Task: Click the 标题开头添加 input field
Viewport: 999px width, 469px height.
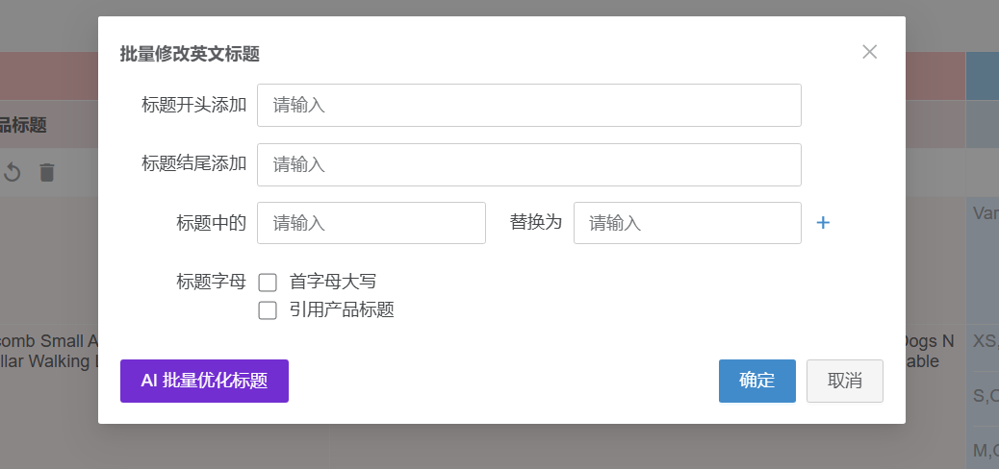Action: [528, 105]
